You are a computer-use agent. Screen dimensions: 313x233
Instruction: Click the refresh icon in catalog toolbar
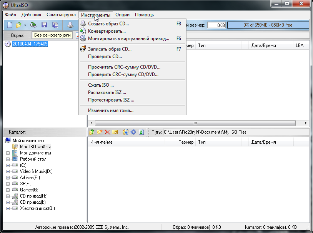click(142, 132)
